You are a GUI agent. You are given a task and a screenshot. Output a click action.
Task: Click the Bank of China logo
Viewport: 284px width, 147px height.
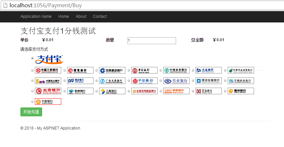point(144,70)
